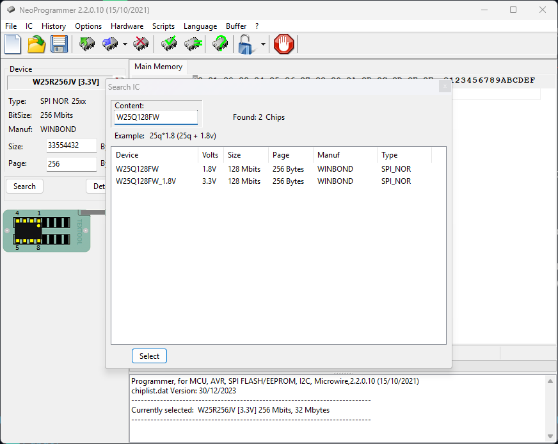Create a new blank buffer file
The height and width of the screenshot is (444, 558).
(x=13, y=45)
